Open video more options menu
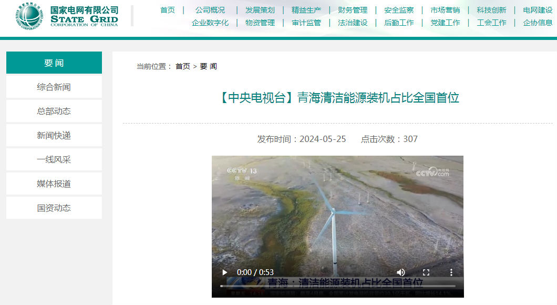Image resolution: width=557 pixels, height=305 pixels. tap(451, 272)
